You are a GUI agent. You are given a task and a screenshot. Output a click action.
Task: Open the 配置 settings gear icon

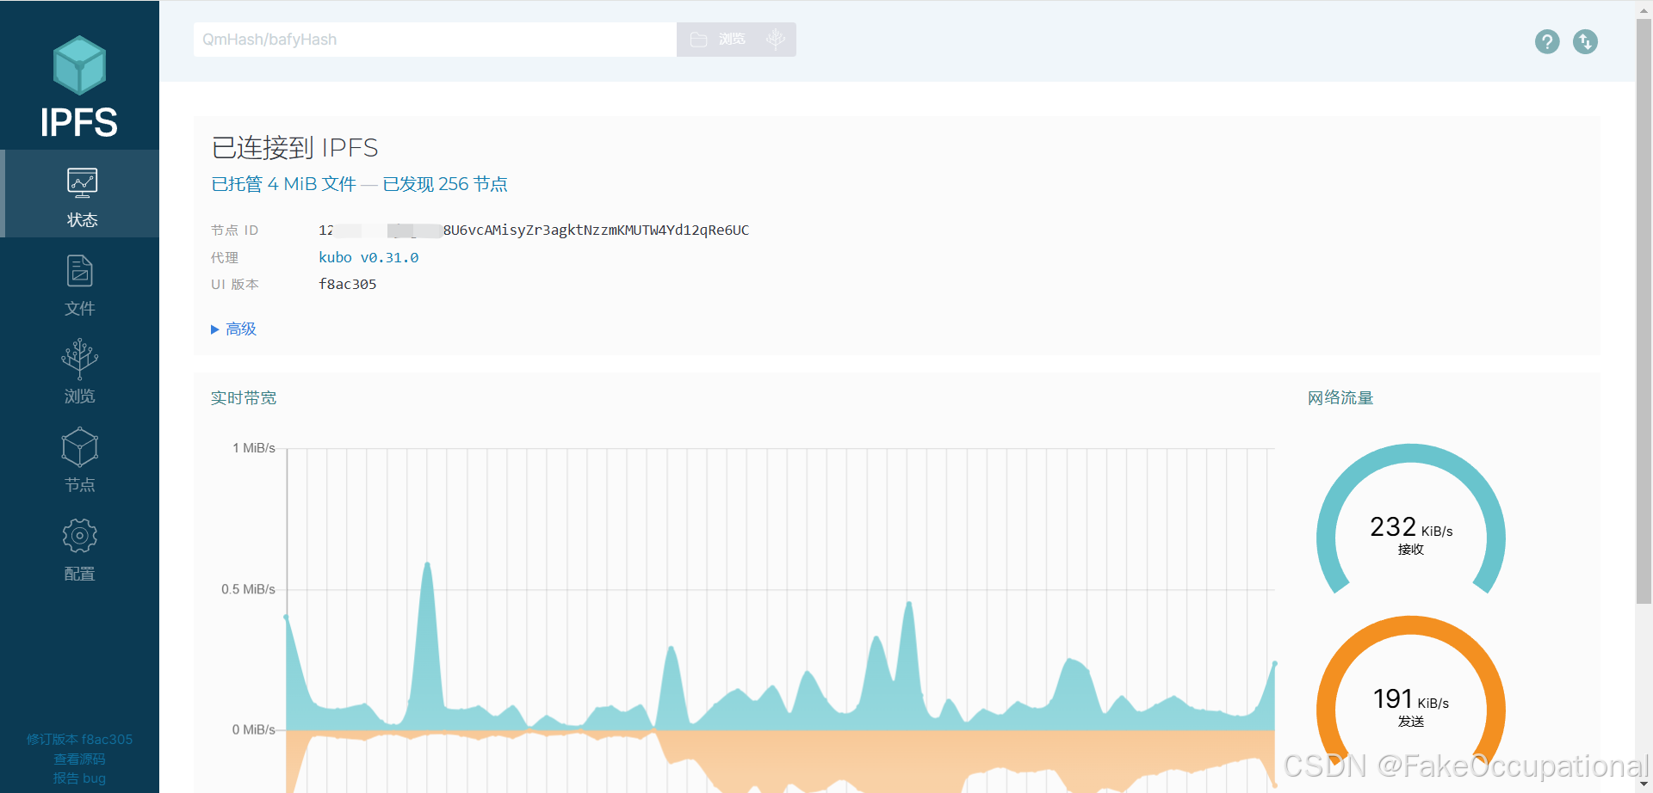pos(79,536)
